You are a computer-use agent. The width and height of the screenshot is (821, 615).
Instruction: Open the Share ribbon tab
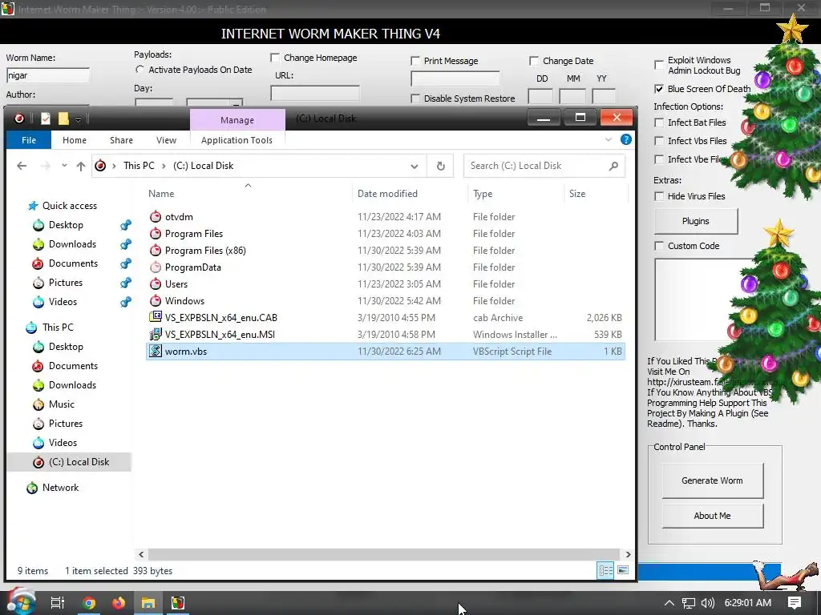pyautogui.click(x=121, y=140)
